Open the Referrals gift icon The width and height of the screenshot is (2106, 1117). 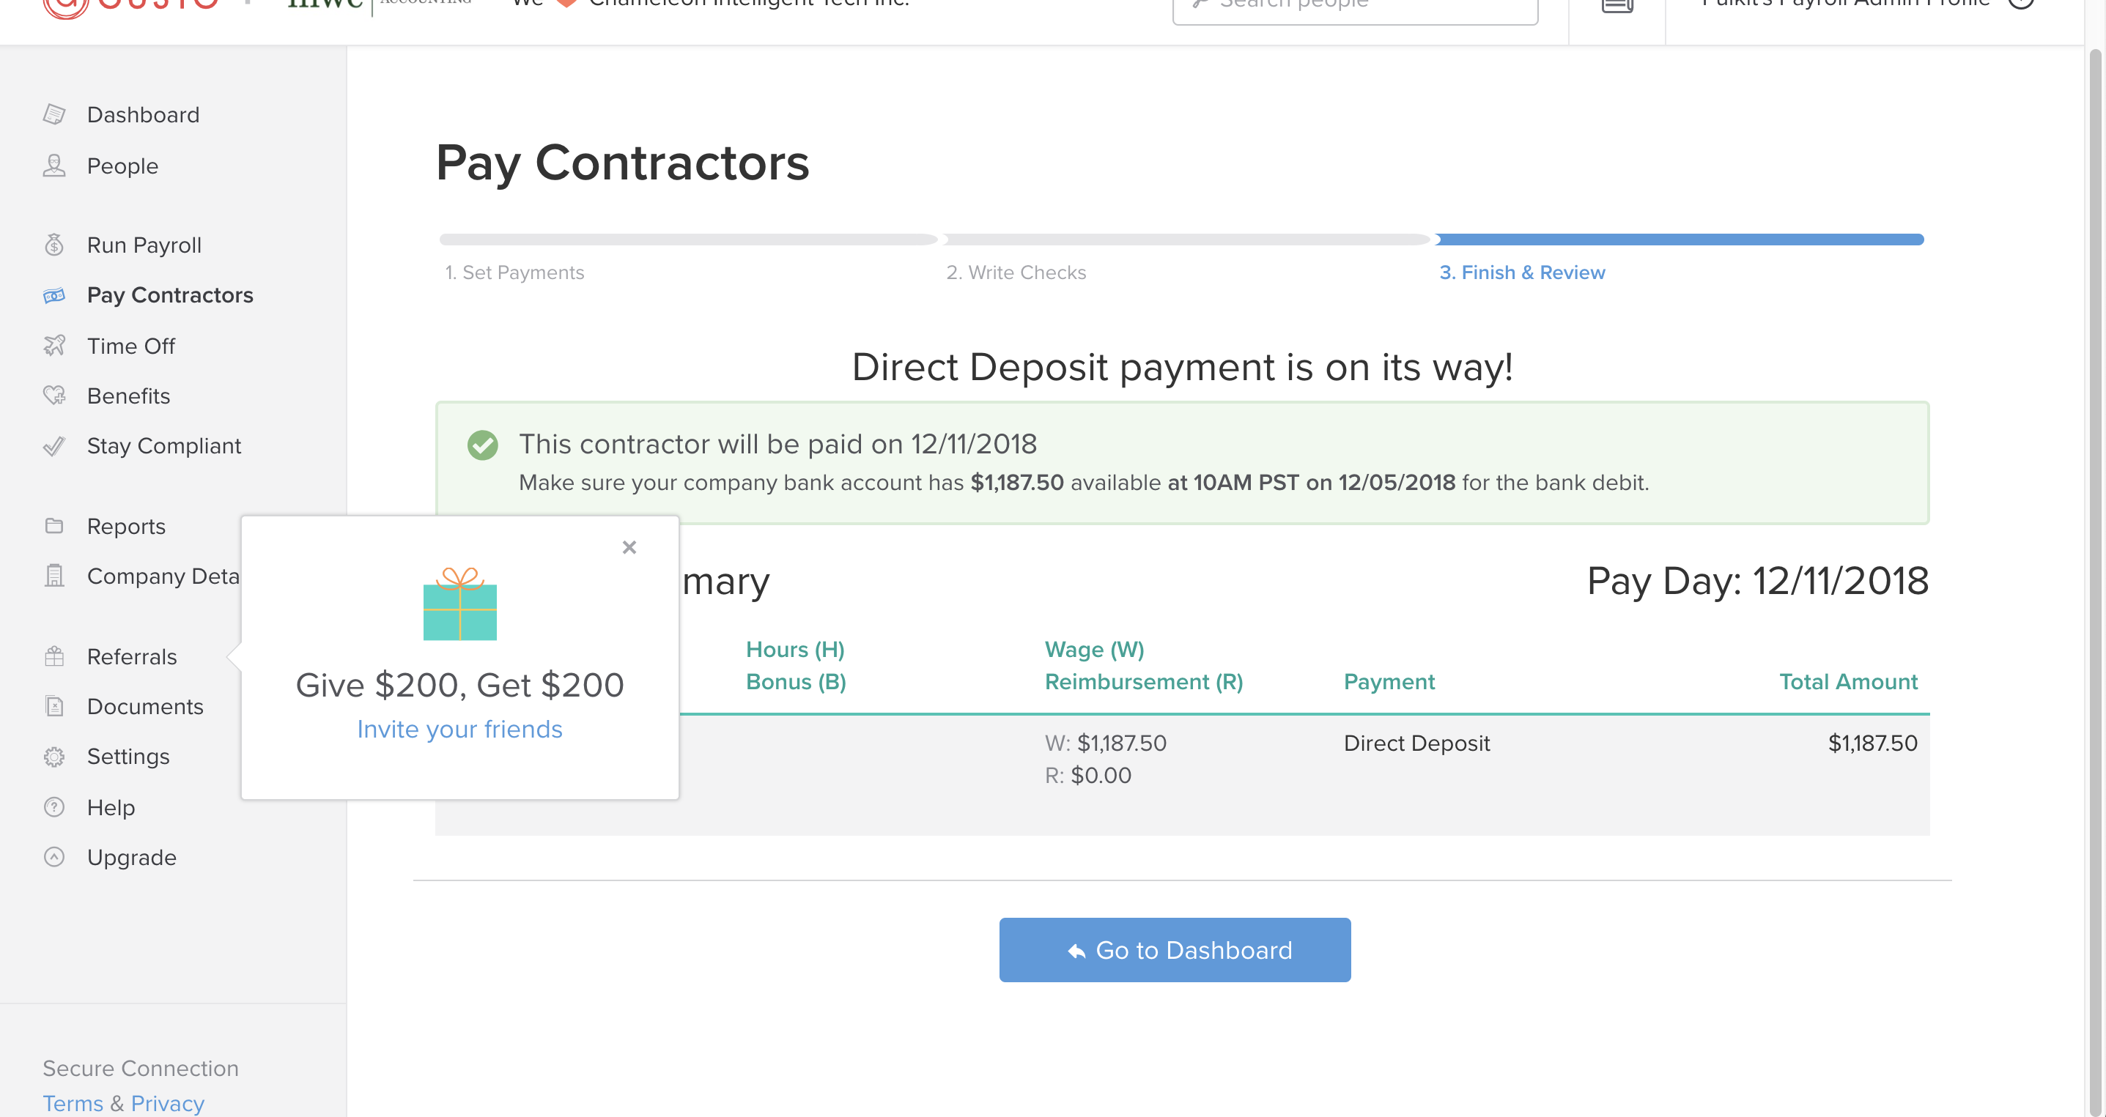(x=54, y=656)
